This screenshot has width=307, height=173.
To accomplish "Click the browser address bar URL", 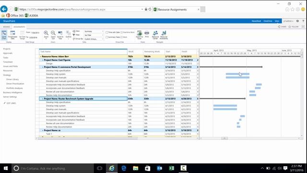I will coord(62,9).
